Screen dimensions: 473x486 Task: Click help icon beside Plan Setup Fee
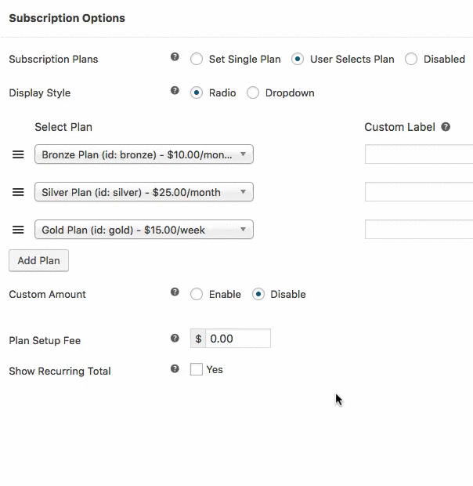click(x=175, y=339)
